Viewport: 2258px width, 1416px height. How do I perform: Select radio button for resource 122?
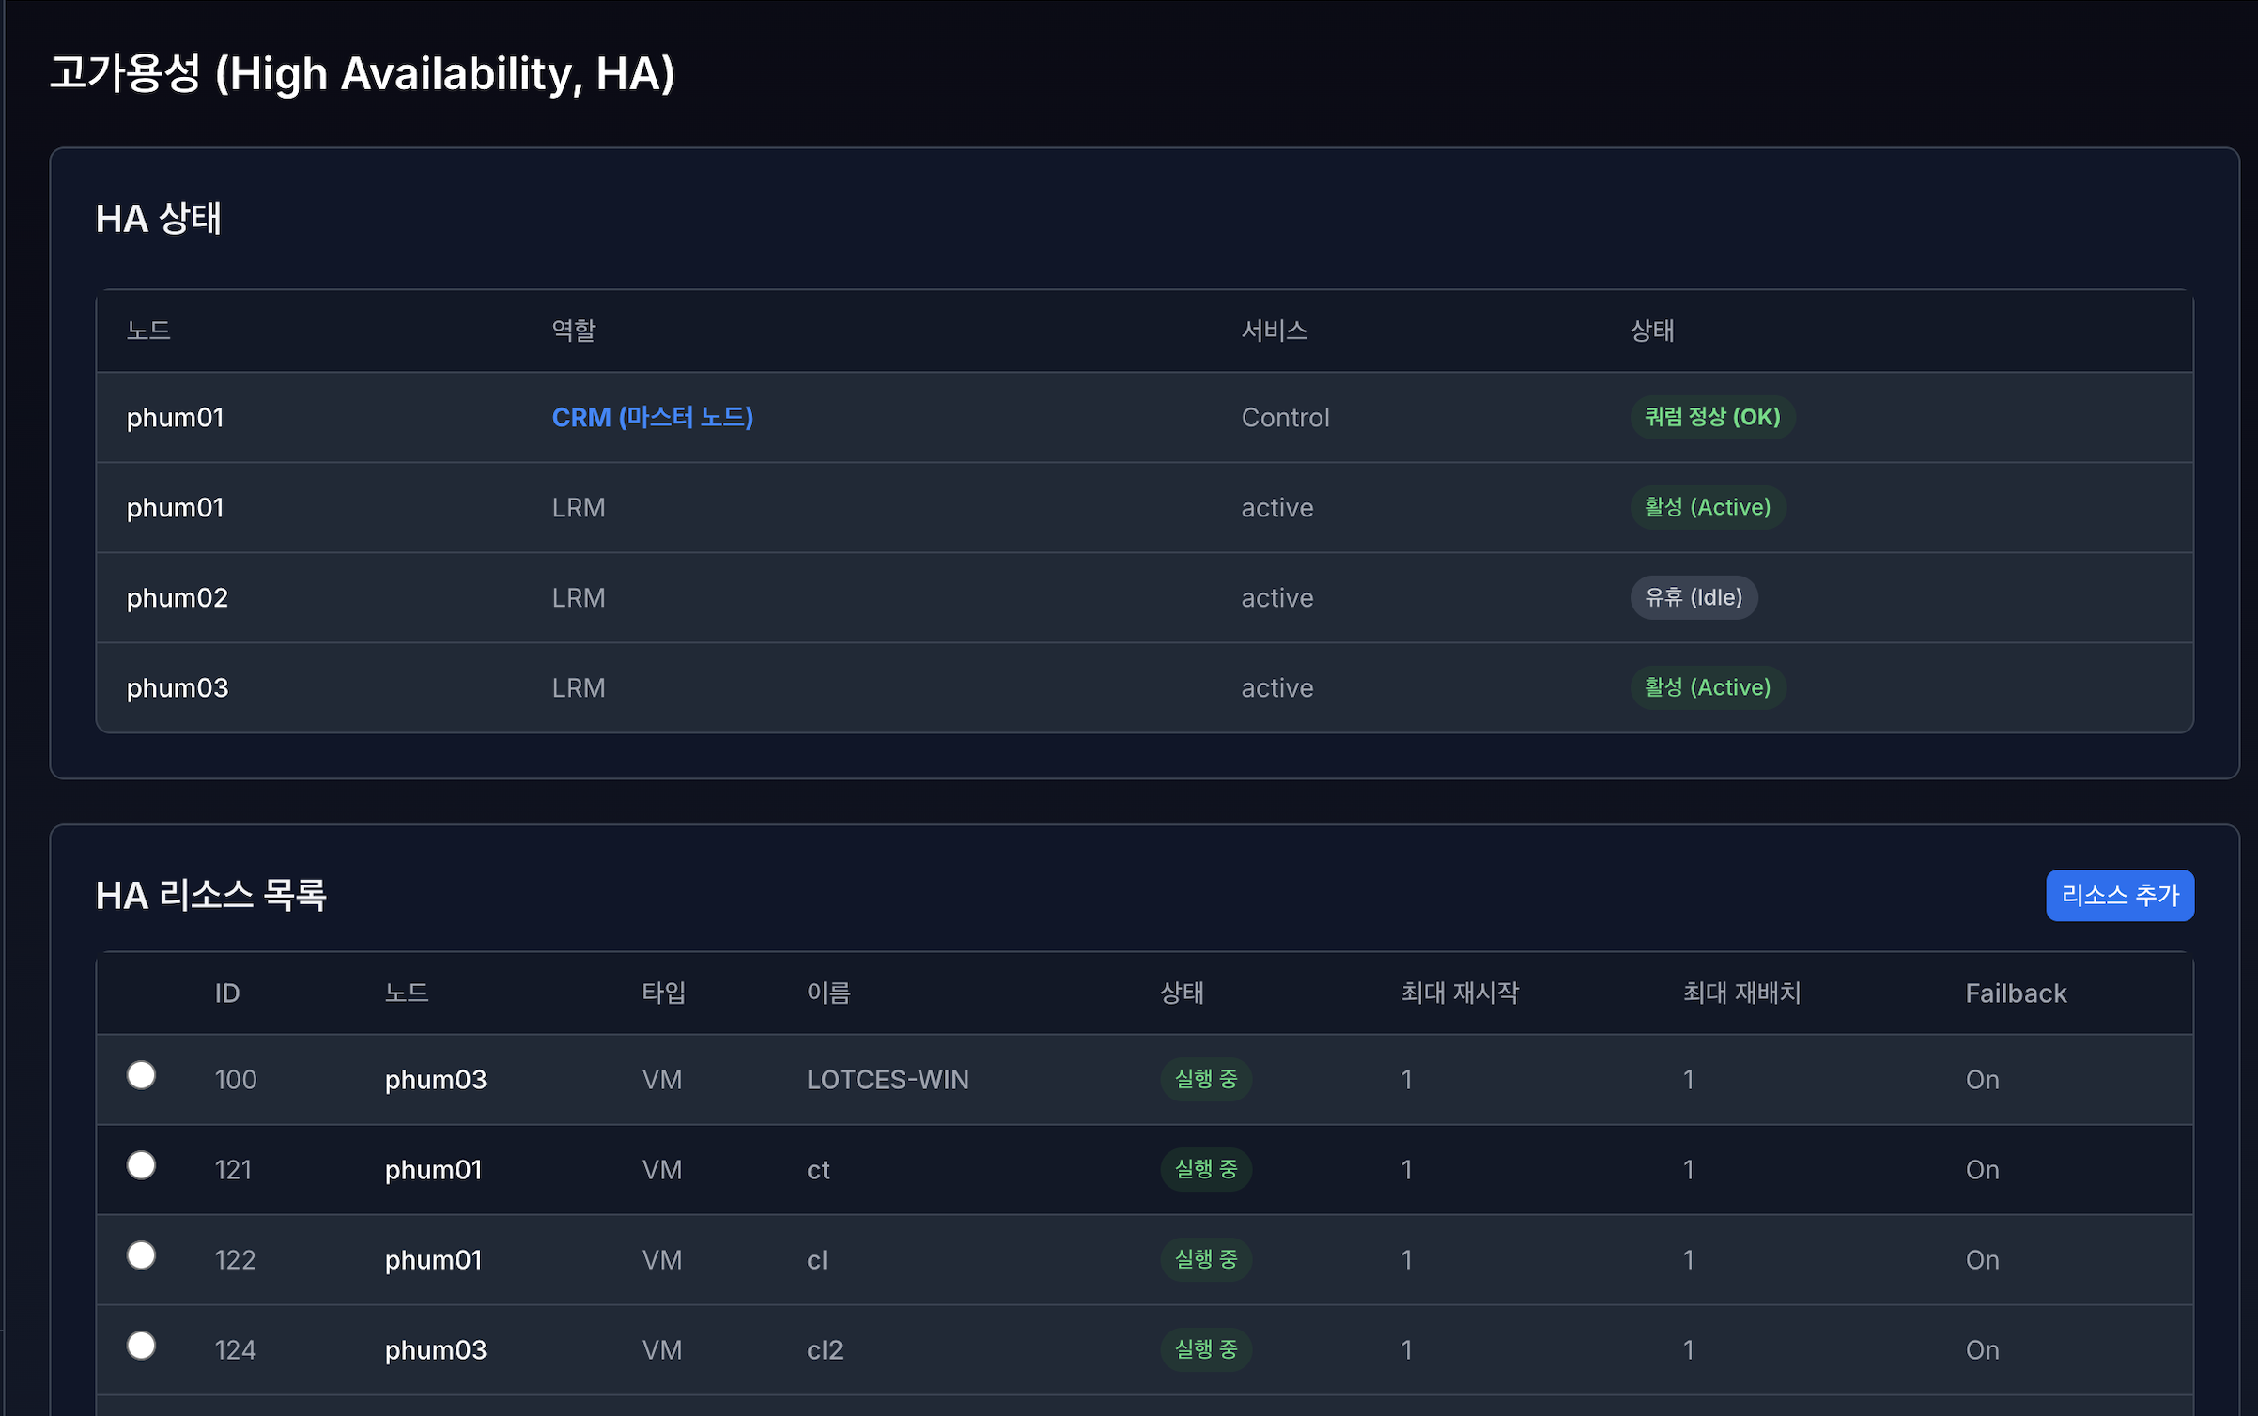pyautogui.click(x=141, y=1255)
